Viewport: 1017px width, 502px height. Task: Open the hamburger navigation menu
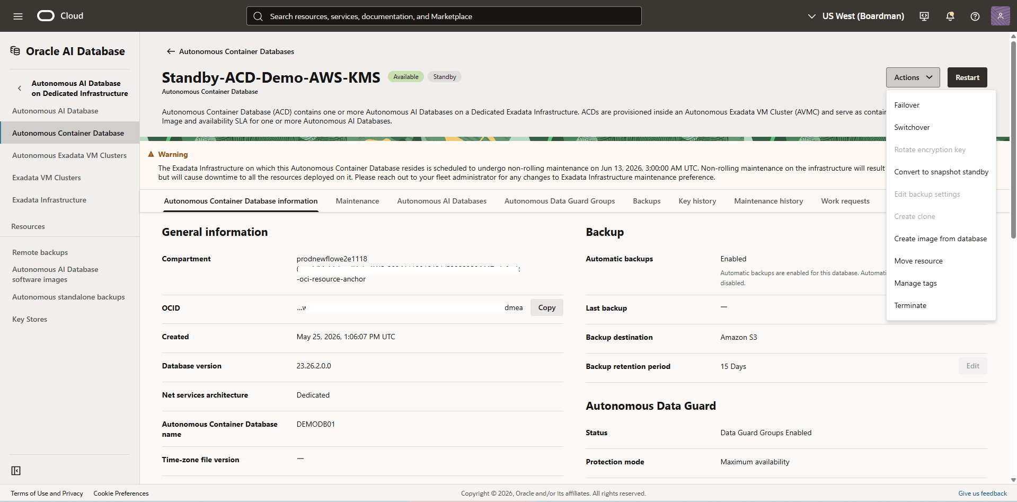click(x=18, y=16)
